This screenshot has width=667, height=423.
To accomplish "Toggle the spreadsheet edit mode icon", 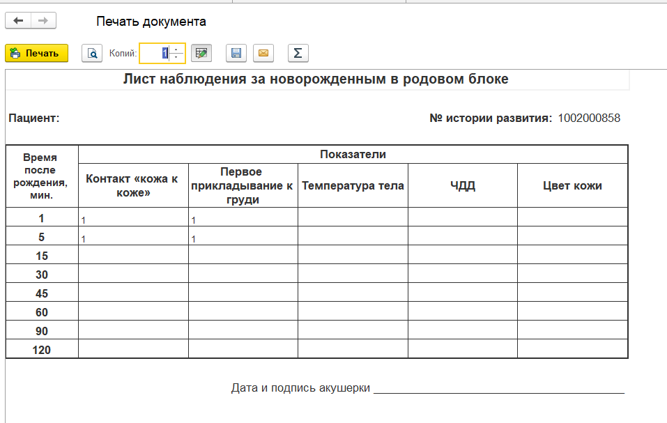I will (x=201, y=53).
